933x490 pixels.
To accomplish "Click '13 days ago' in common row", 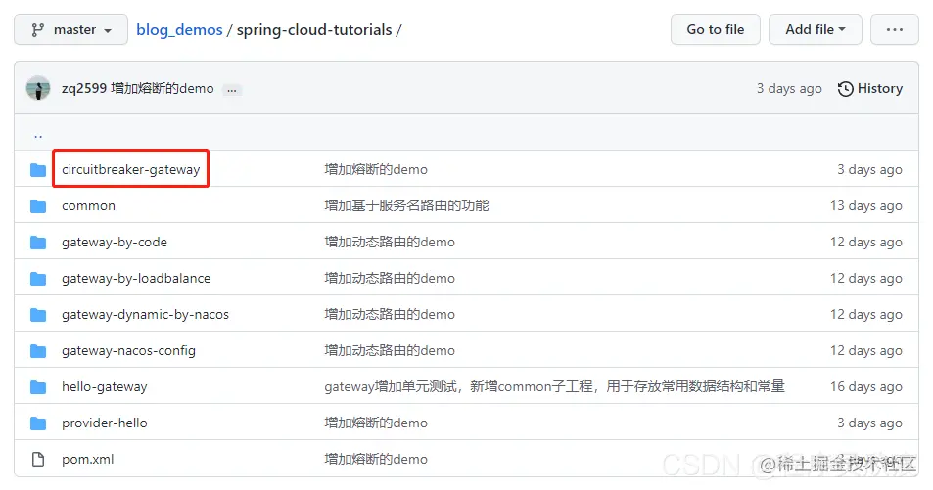I will (866, 205).
